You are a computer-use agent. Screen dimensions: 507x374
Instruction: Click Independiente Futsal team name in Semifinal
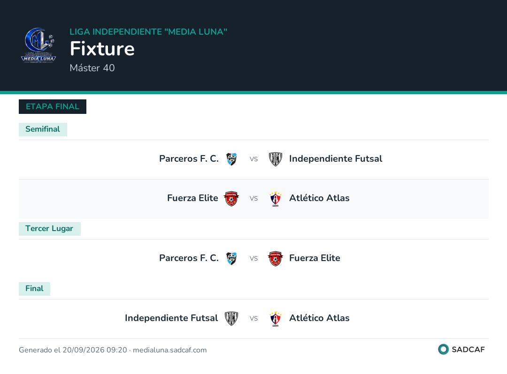tap(335, 159)
